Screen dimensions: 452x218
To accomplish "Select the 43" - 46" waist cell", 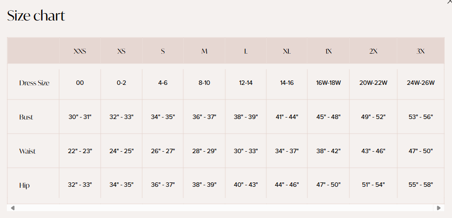I will point(373,151).
